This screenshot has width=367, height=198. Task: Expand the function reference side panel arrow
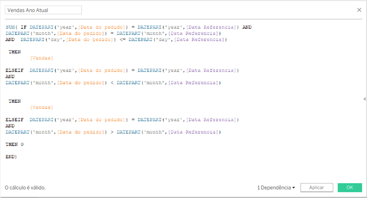tap(364, 99)
